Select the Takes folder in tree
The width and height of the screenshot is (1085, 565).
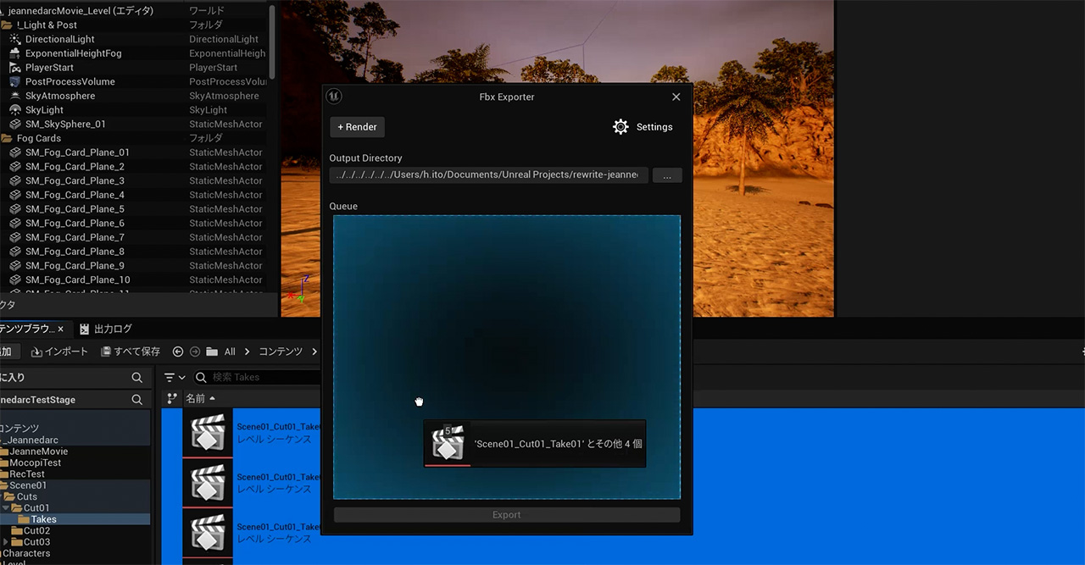pyautogui.click(x=43, y=519)
